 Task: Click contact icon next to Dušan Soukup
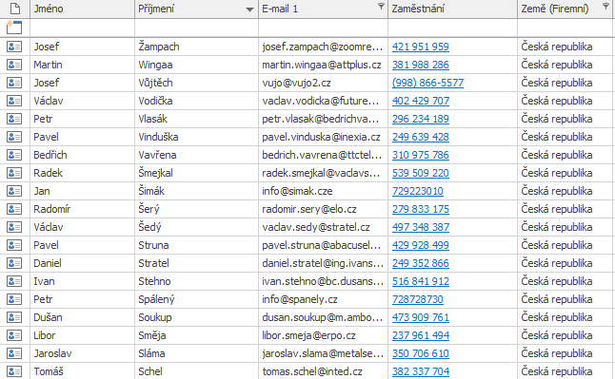tap(14, 317)
